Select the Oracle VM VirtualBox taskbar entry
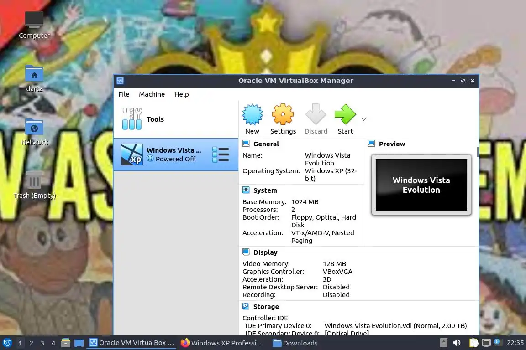The image size is (526, 350). (131, 343)
